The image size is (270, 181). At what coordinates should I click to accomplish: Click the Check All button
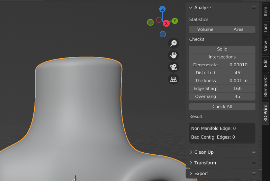(x=222, y=107)
